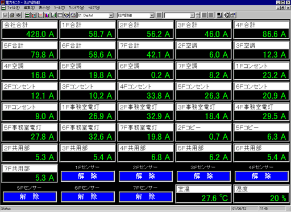Toggle the 1Fセンサー 解除 indicator
Screen dimensions: 291x212
pos(88,176)
